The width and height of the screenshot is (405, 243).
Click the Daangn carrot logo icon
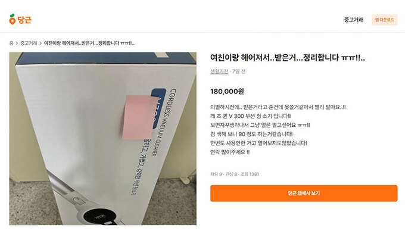click(x=12, y=19)
